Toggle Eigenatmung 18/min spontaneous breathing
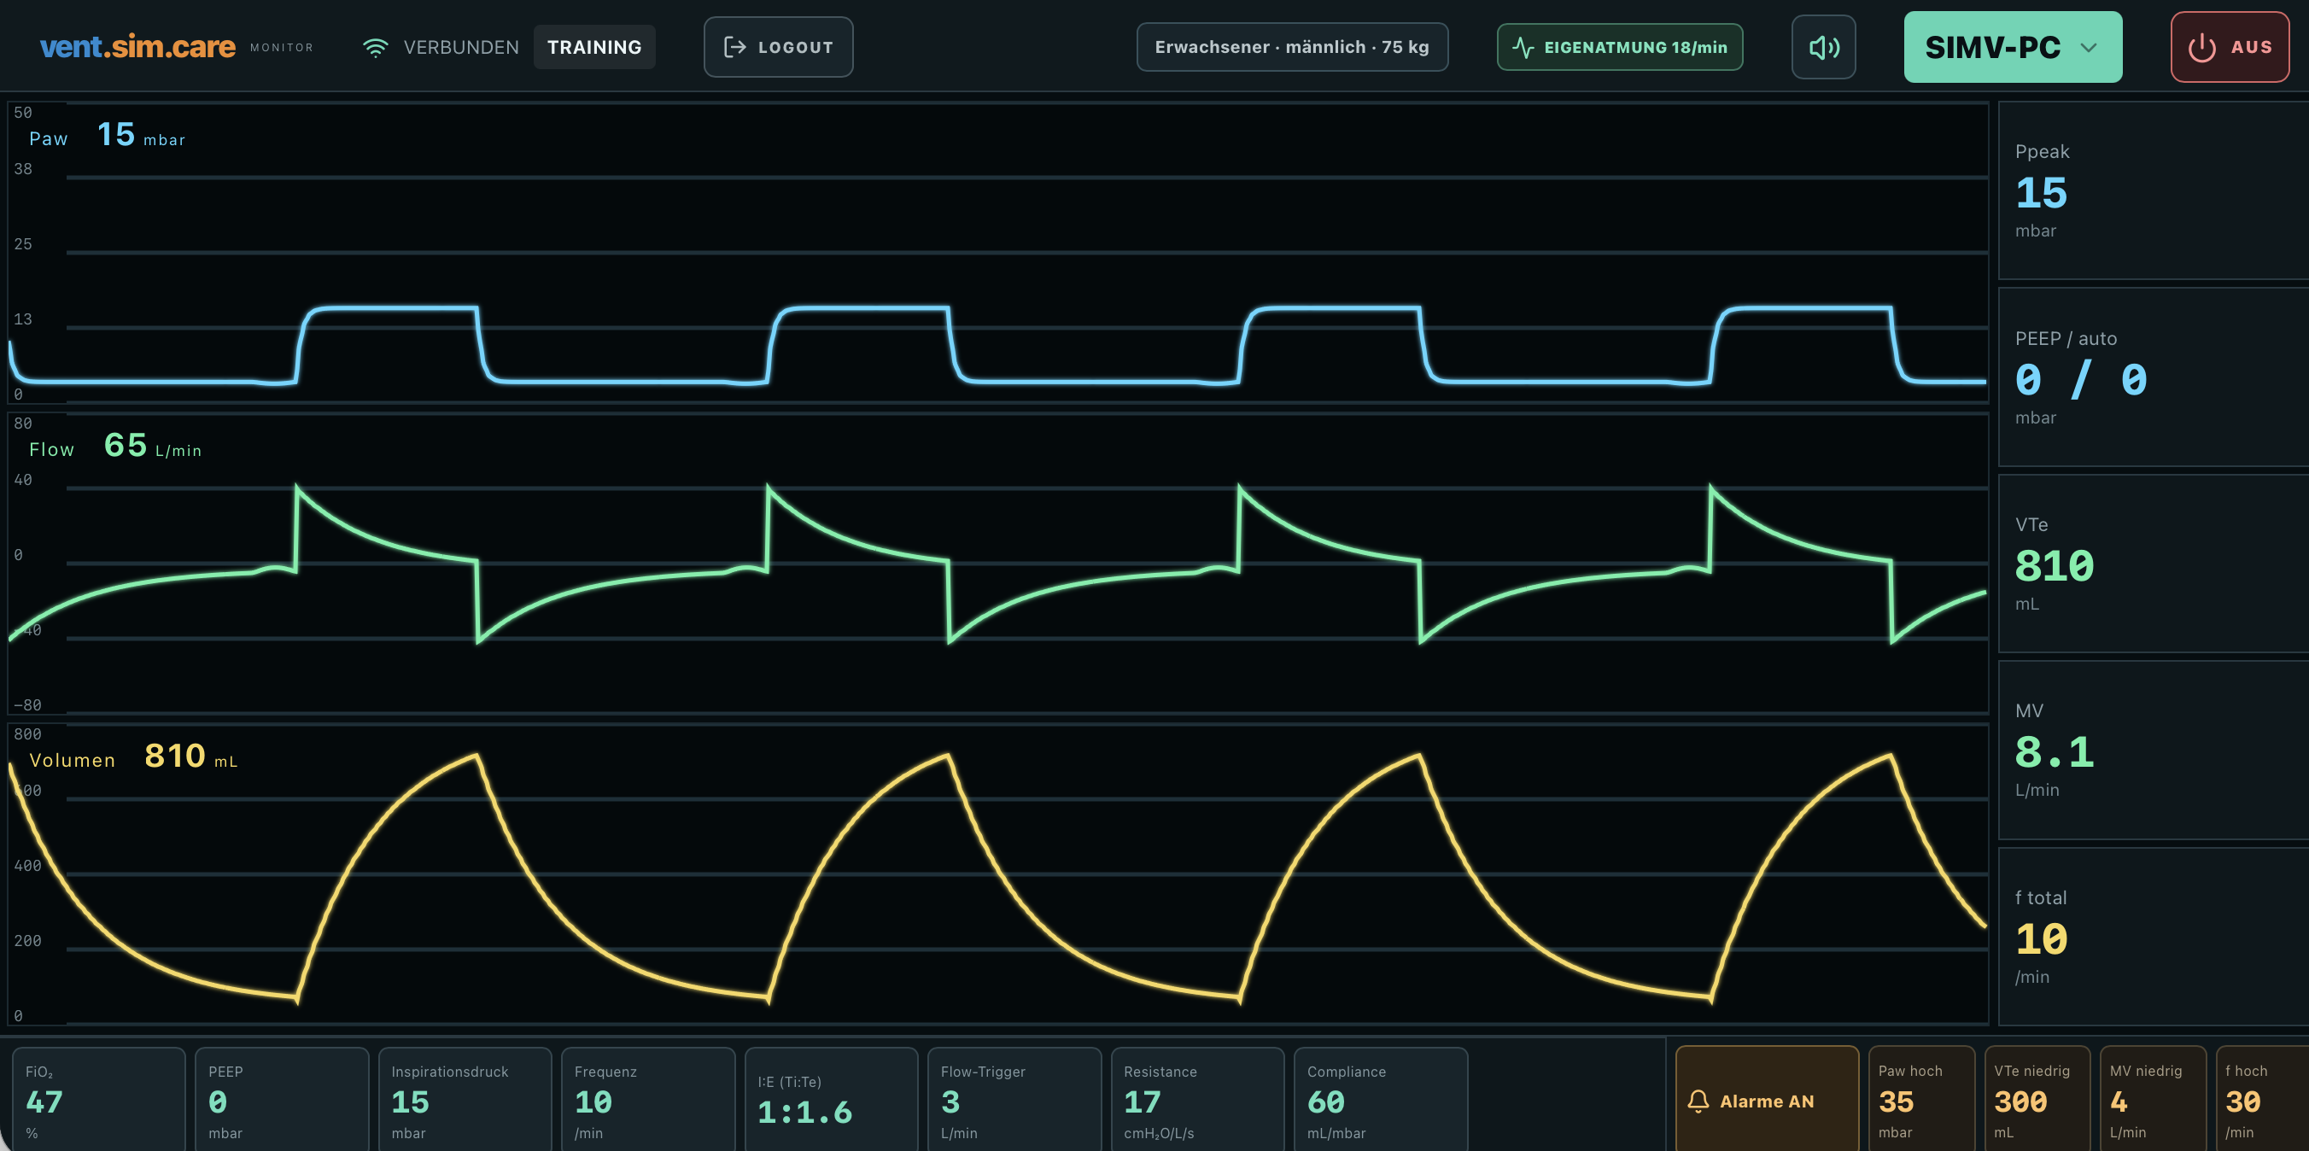Viewport: 2309px width, 1151px height. coord(1620,48)
